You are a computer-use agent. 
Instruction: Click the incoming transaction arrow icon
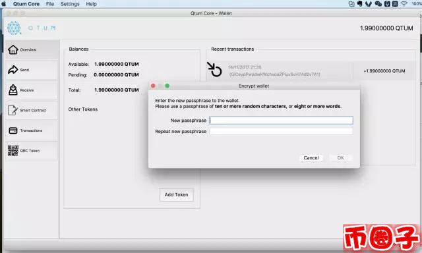(x=214, y=69)
